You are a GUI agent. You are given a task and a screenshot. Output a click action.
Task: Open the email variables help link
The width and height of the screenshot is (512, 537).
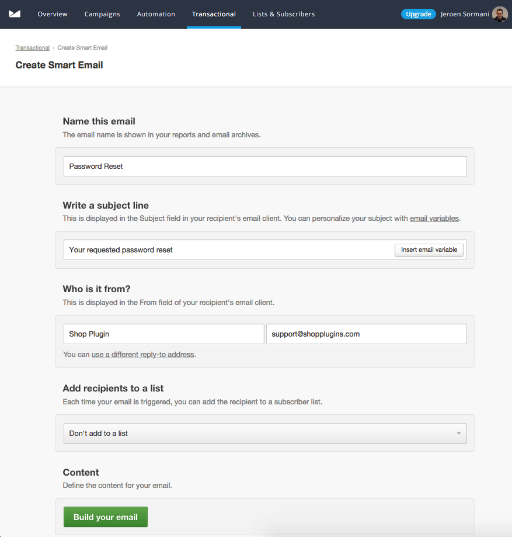point(434,219)
